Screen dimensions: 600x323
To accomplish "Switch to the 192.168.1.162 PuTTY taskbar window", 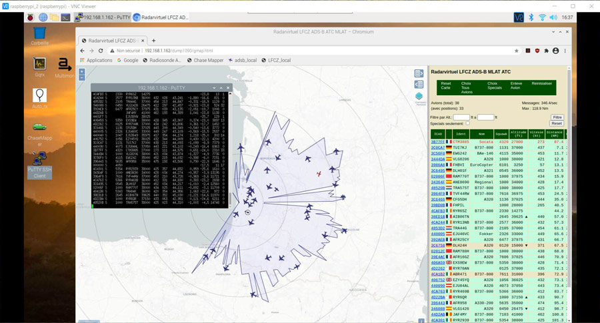I will click(103, 17).
